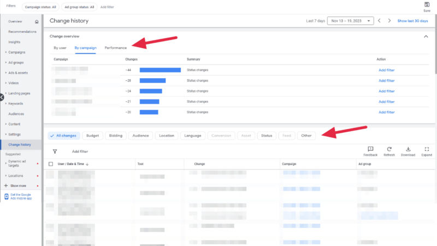Click the Overview home icon

pyautogui.click(x=37, y=21)
